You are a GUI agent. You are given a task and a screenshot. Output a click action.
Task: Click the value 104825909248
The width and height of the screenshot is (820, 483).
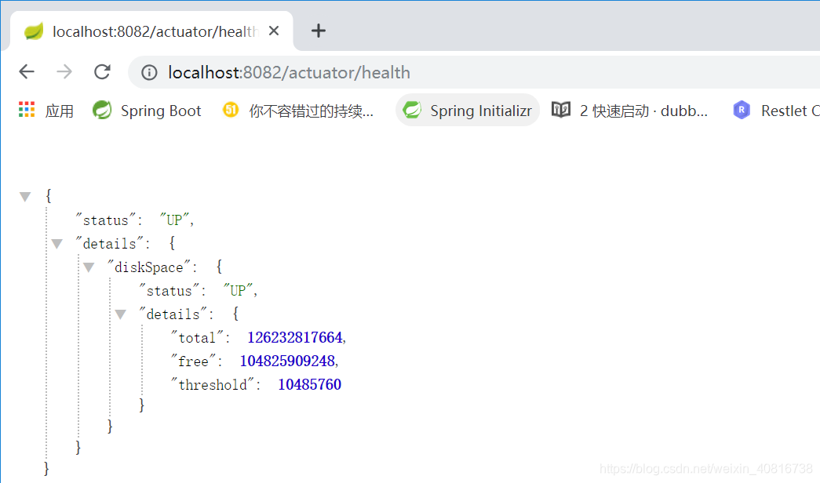pos(287,361)
